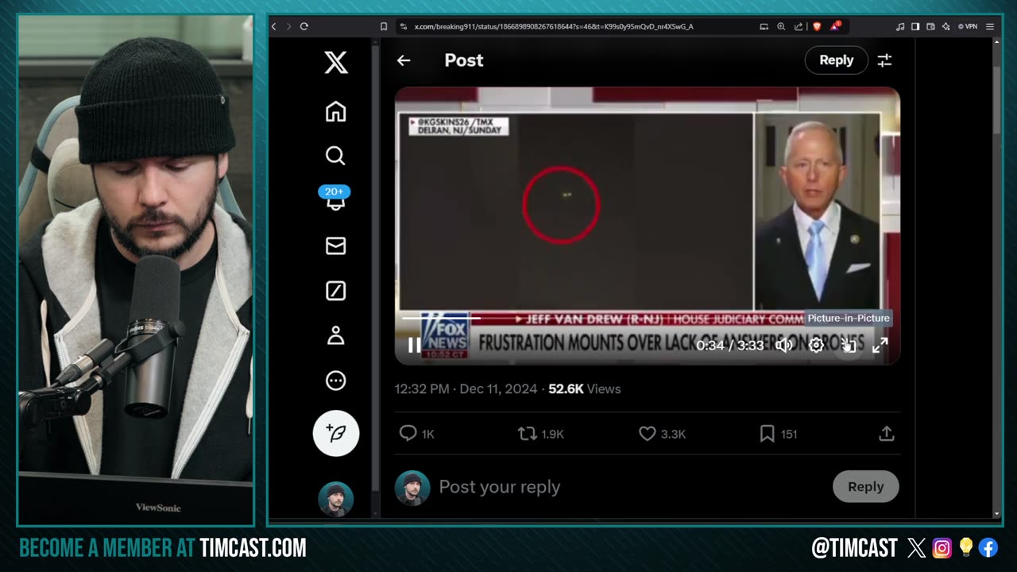Open the Brave wallet icon
Viewport: 1017px width, 572px height.
point(930,26)
